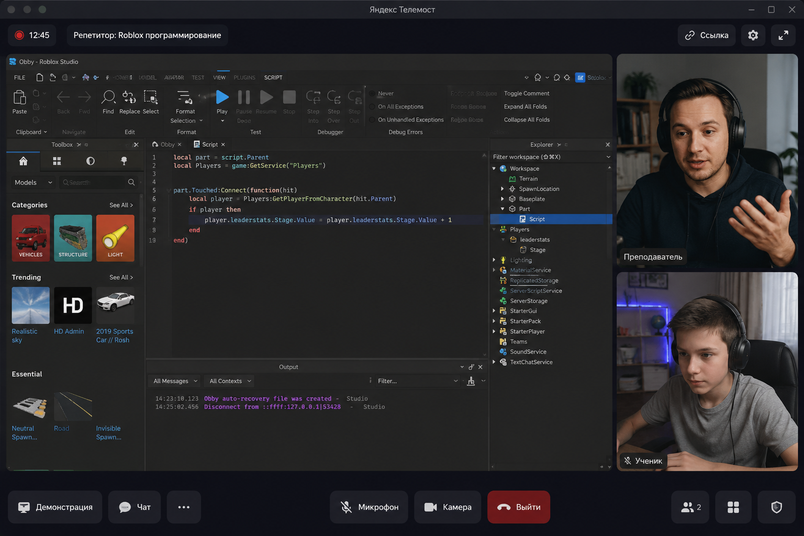Unmute with Микрофон button
804x536 pixels.
[369, 507]
